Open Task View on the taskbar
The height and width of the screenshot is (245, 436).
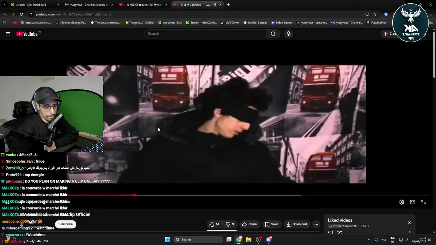click(229, 240)
